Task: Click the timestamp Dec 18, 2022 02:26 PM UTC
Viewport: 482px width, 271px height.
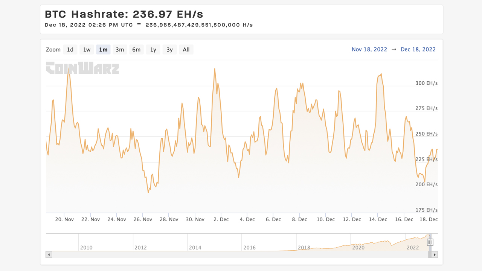Action: [88, 25]
